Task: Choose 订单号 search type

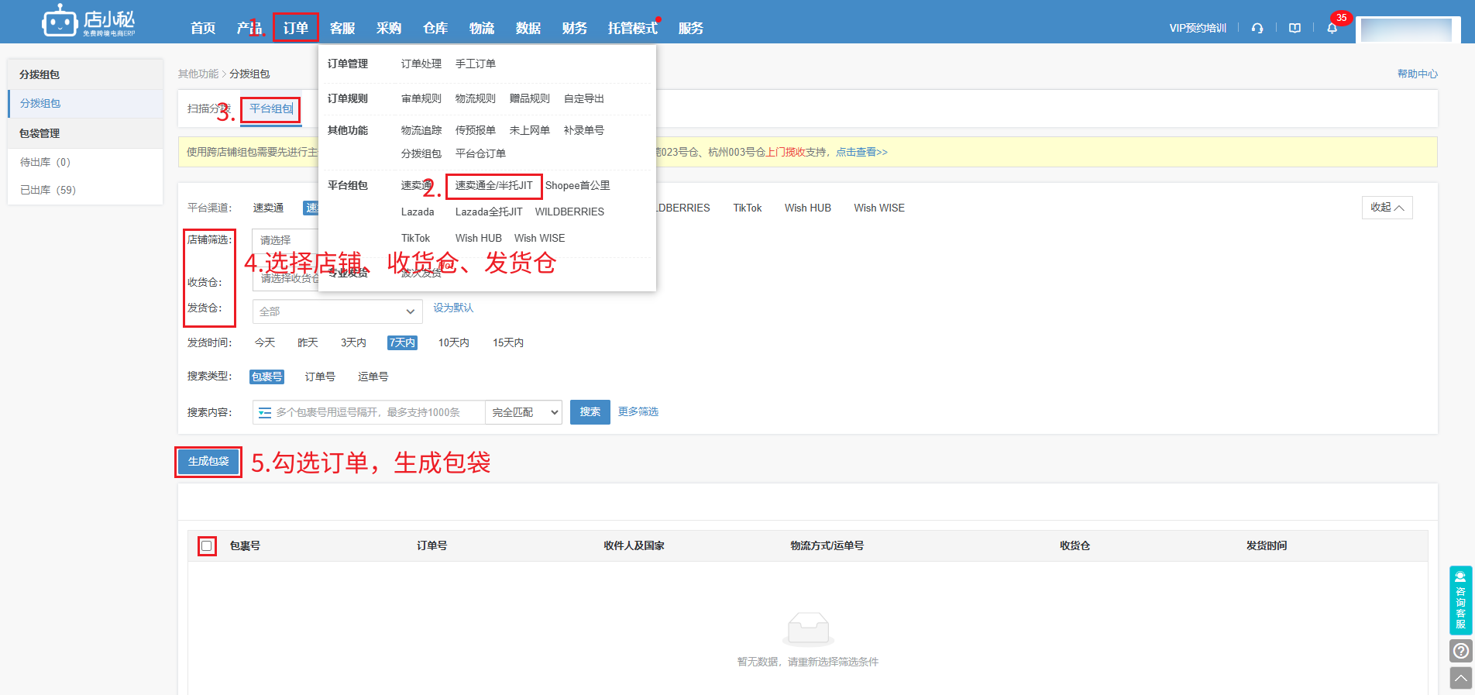Action: coord(320,377)
